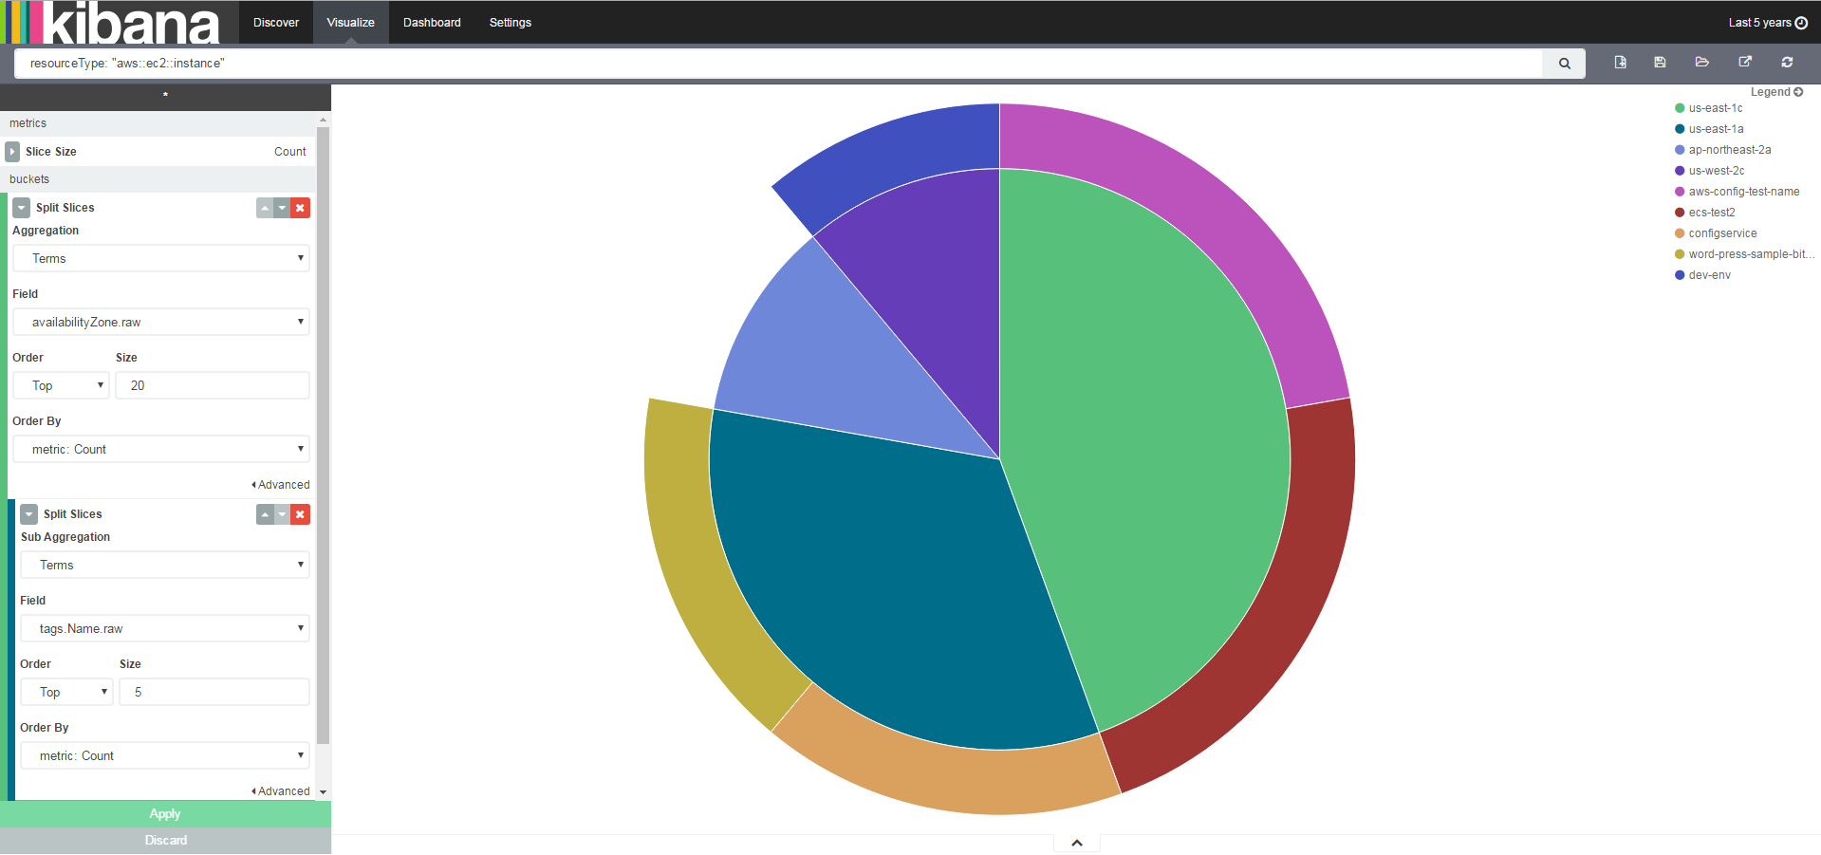Toggle the Legend visibility control
The image size is (1821, 855).
pyautogui.click(x=1799, y=92)
